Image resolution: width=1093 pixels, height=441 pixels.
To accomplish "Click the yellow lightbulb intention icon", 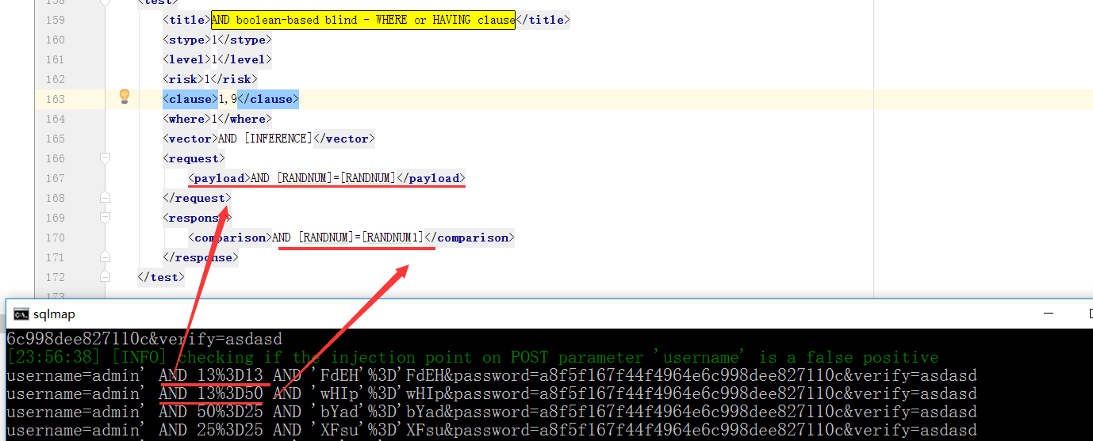I will pos(124,97).
